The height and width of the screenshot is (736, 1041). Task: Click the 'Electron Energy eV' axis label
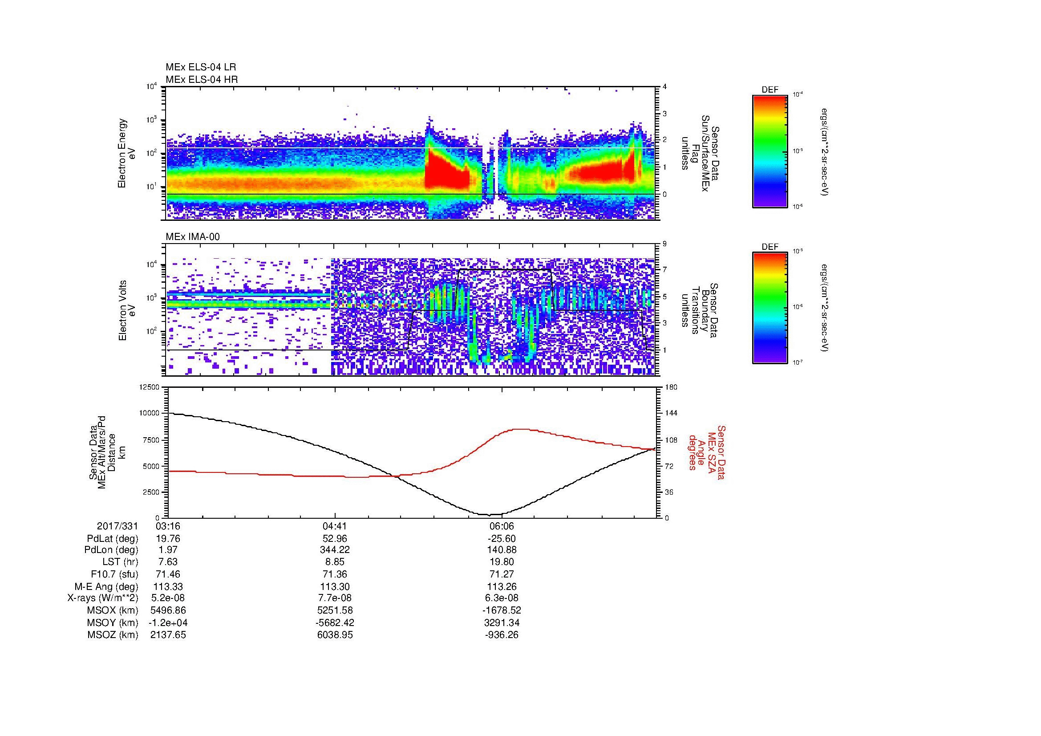pyautogui.click(x=127, y=153)
